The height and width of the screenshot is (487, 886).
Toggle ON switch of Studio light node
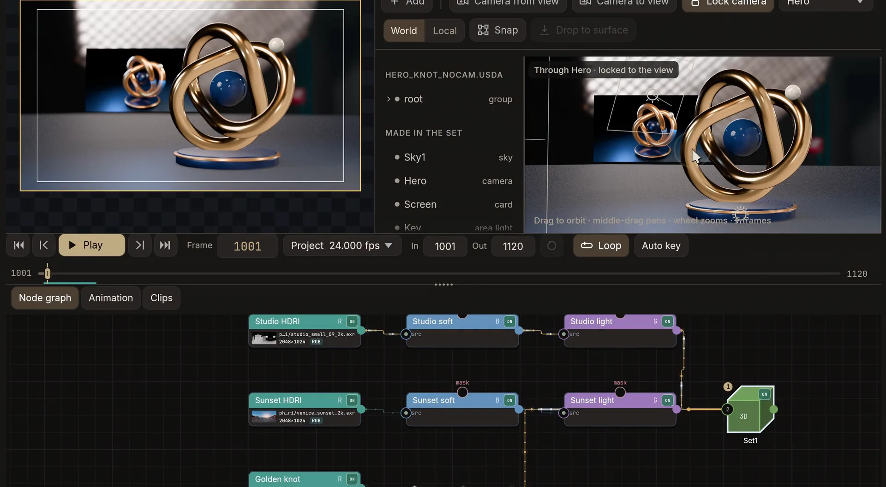(x=667, y=321)
